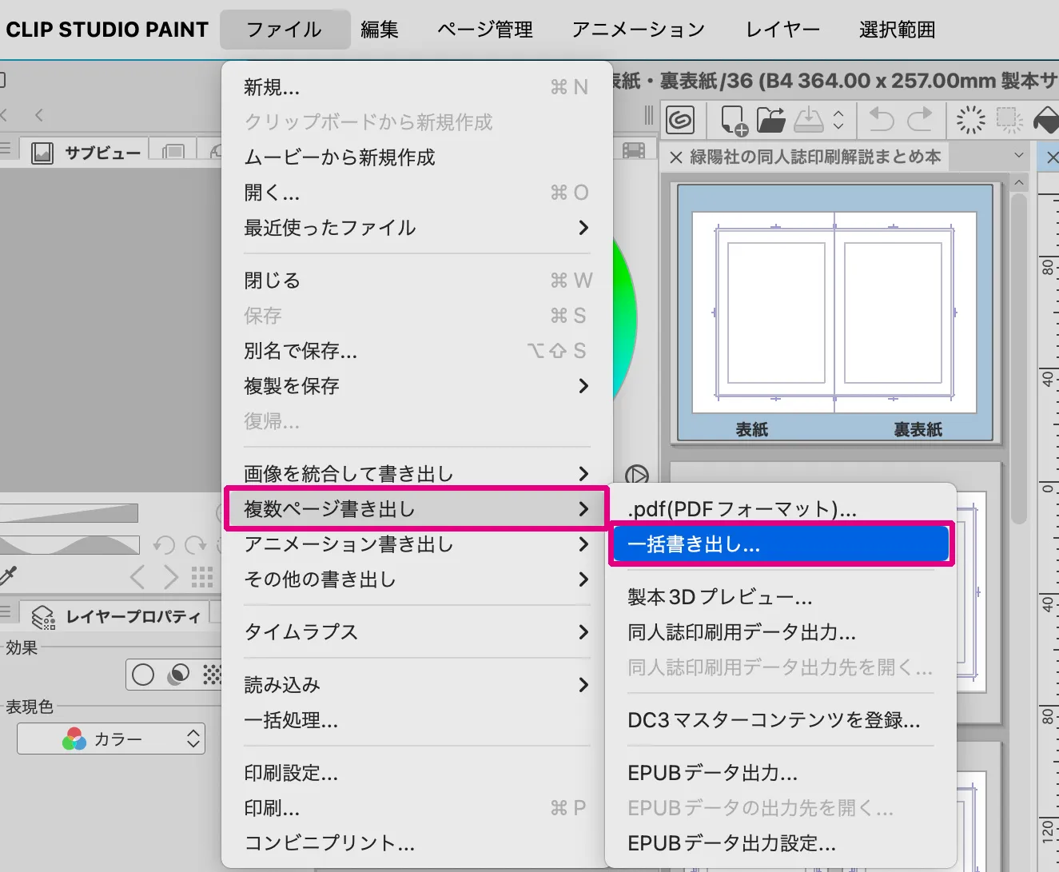Switch to the サブビュー tab
1059x872 pixels.
[x=86, y=152]
